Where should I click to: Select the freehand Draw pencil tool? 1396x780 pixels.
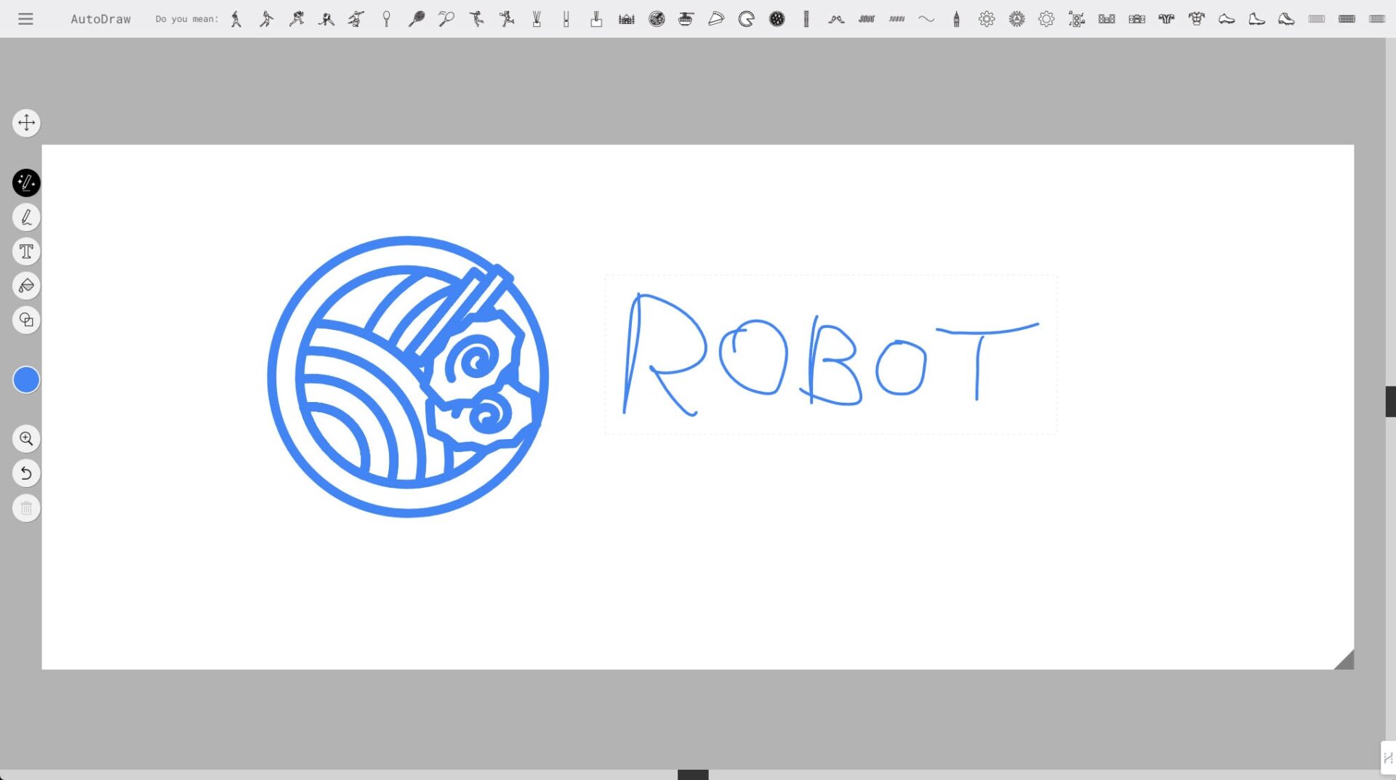pyautogui.click(x=26, y=217)
